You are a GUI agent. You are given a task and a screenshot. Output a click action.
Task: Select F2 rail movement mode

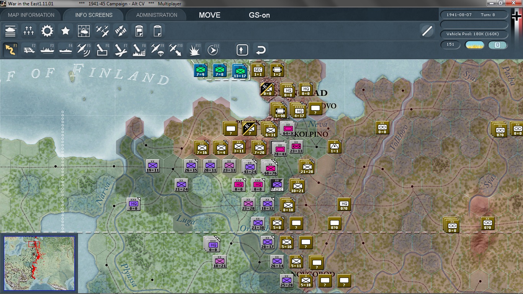point(29,50)
